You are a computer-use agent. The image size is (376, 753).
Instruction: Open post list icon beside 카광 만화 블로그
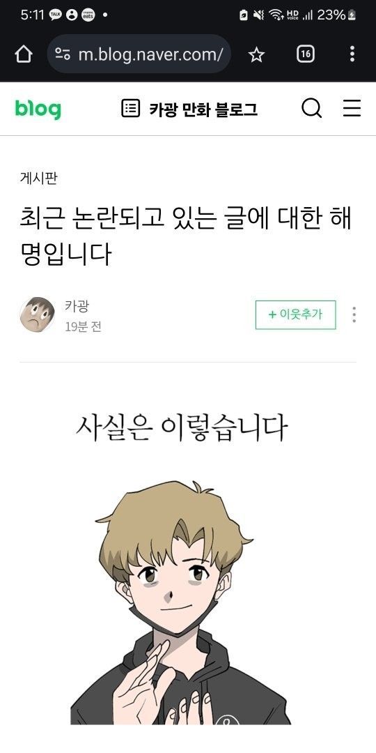[x=130, y=109]
